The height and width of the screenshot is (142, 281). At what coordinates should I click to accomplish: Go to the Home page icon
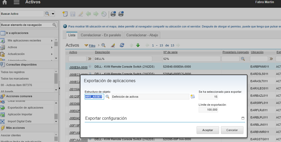(x=4, y=2)
